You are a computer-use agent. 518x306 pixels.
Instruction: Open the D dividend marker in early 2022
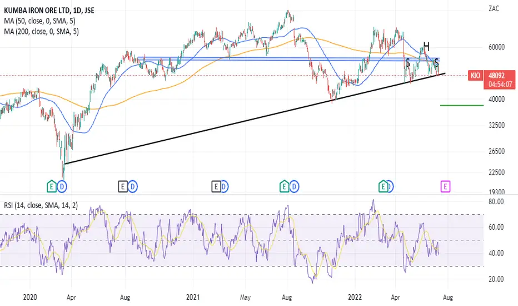[x=391, y=186]
